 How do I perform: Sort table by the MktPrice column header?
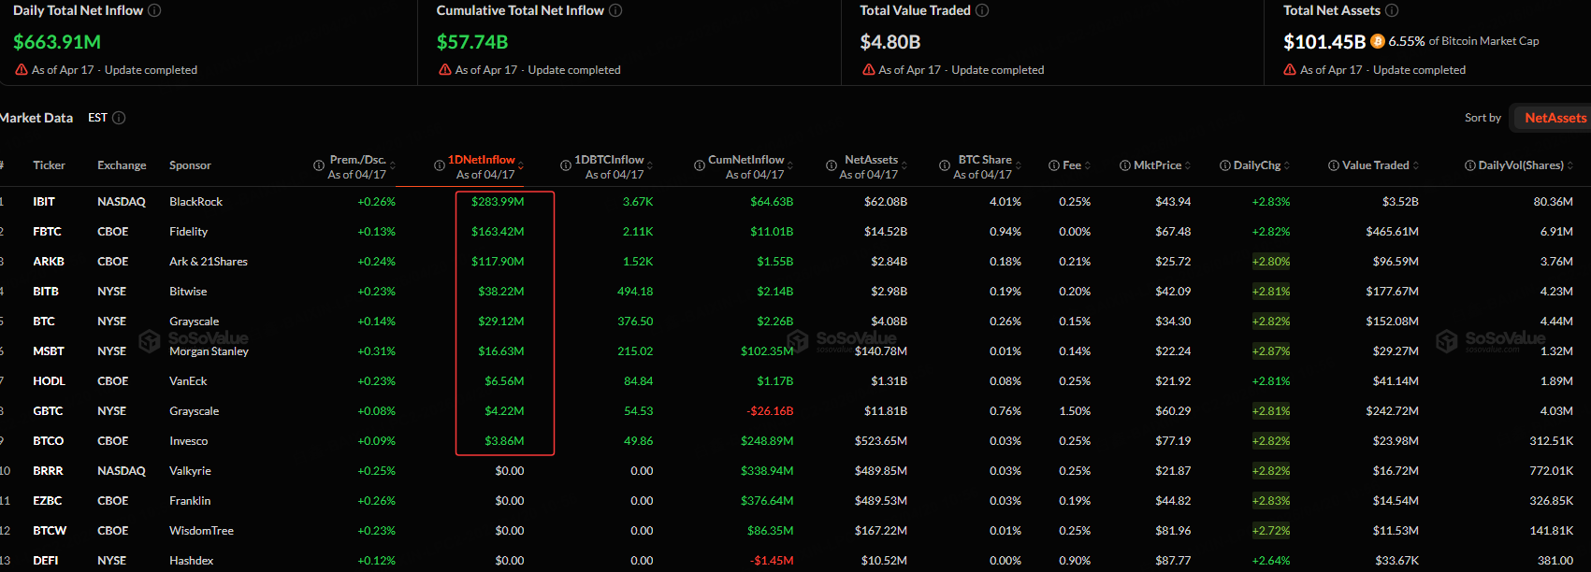1157,165
